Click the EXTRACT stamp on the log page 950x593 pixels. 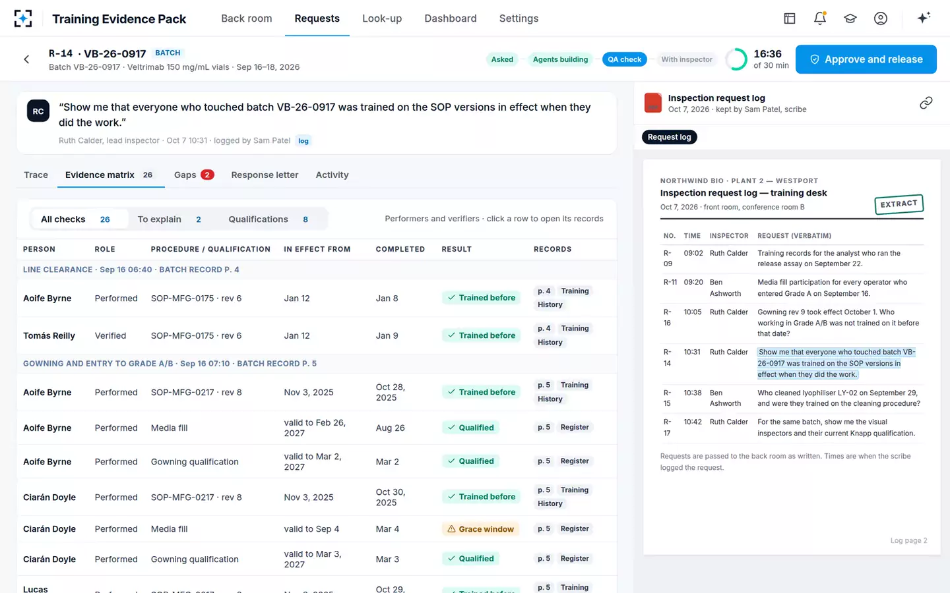tap(899, 204)
